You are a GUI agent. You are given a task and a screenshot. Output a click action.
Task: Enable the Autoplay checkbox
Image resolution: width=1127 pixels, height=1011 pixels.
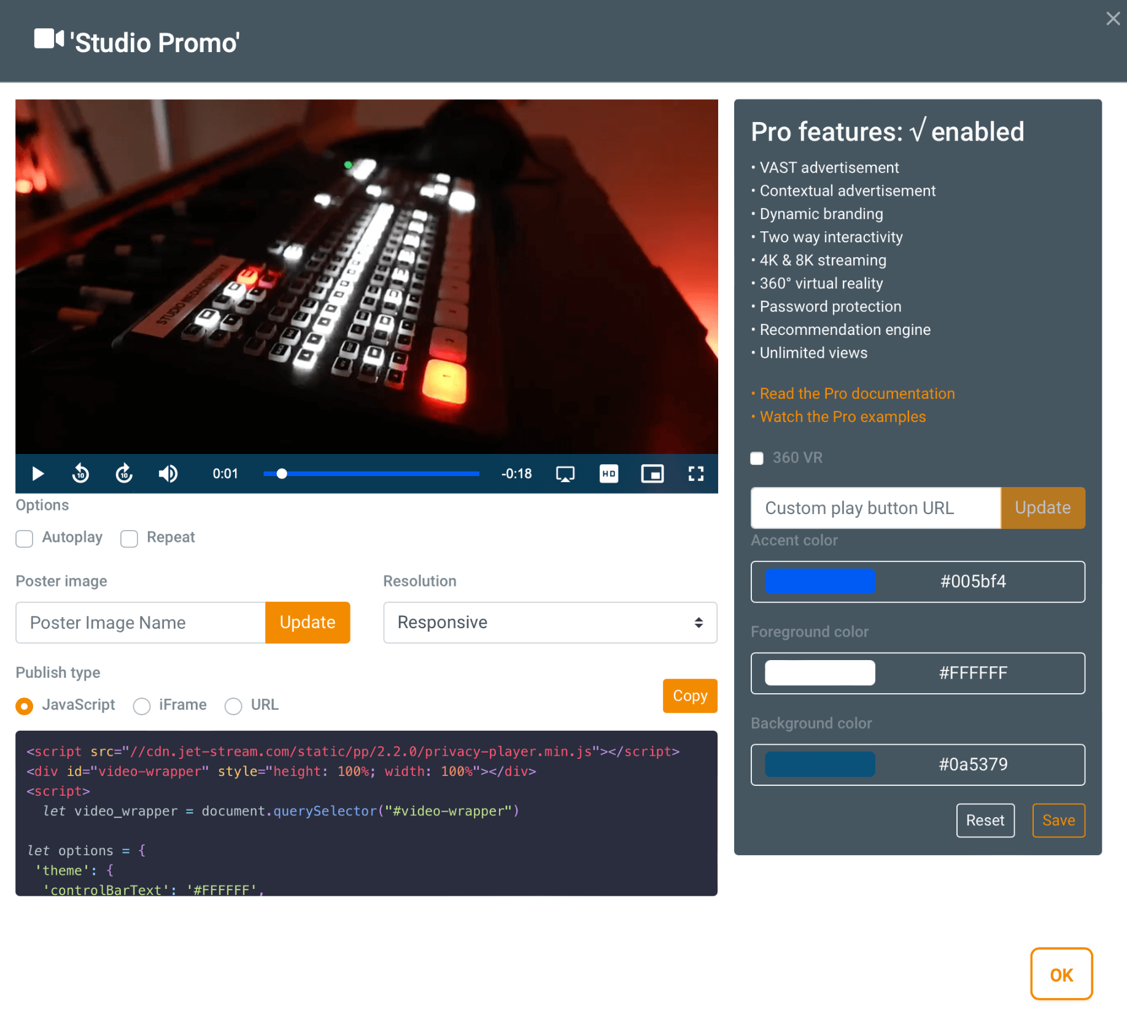[x=25, y=539]
